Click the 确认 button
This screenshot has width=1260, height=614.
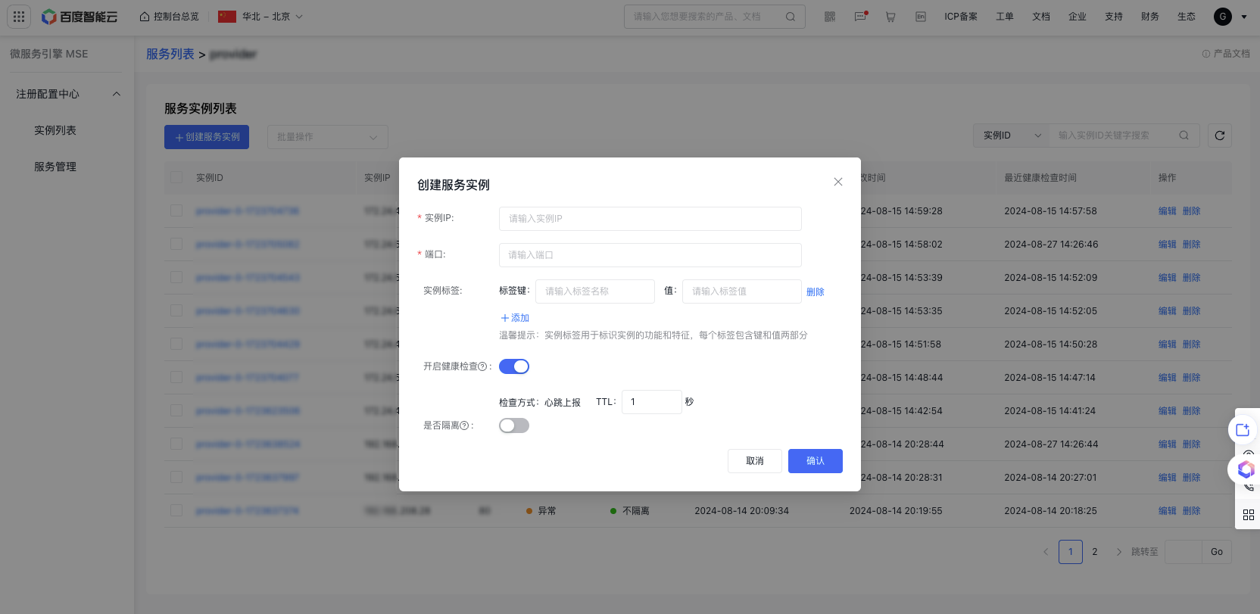(x=816, y=461)
